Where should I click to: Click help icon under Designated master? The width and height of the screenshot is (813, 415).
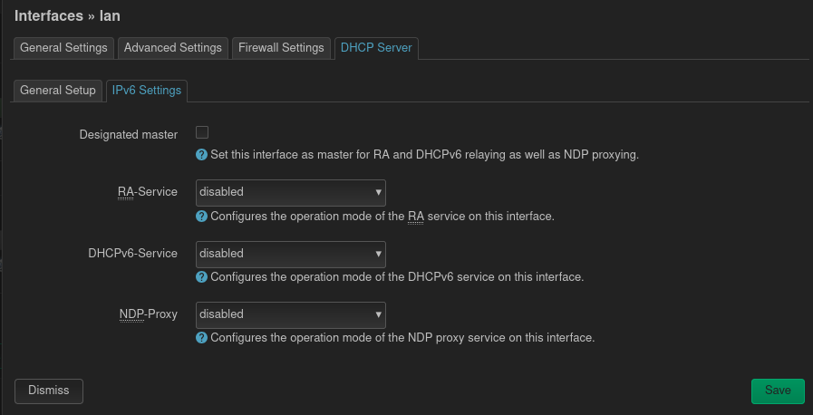[202, 154]
